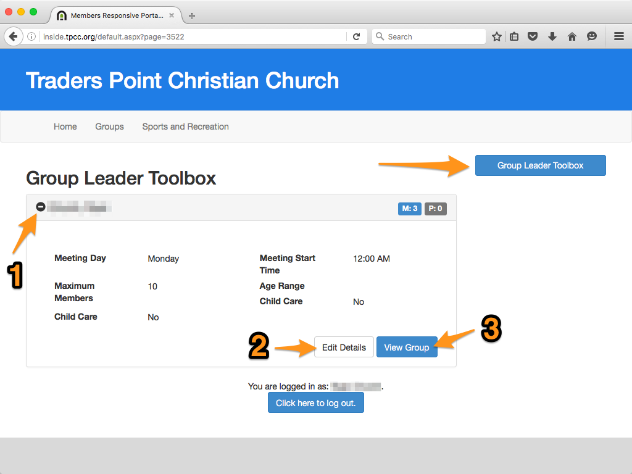This screenshot has width=632, height=474.
Task: Open the bookmarks list icon
Action: coord(514,36)
